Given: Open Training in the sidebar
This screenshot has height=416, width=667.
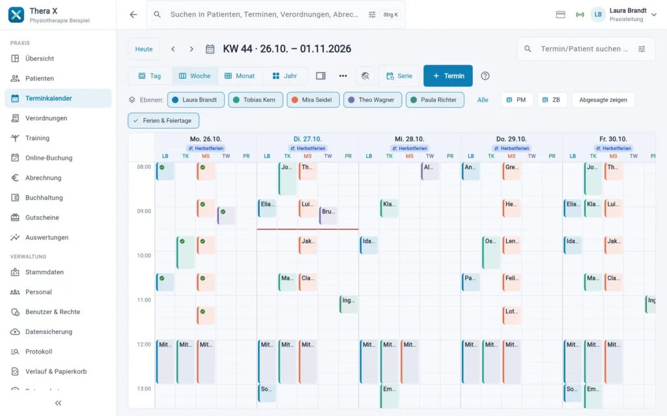Looking at the screenshot, I should pos(58,138).
